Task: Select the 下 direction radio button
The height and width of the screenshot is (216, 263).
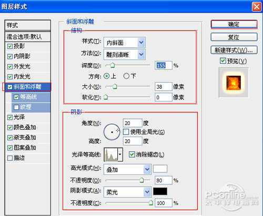Action: tap(126, 76)
